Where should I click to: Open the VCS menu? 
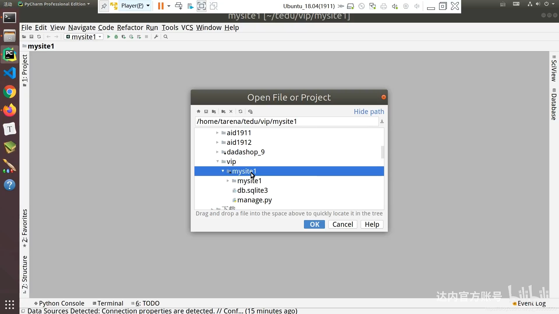pos(187,28)
